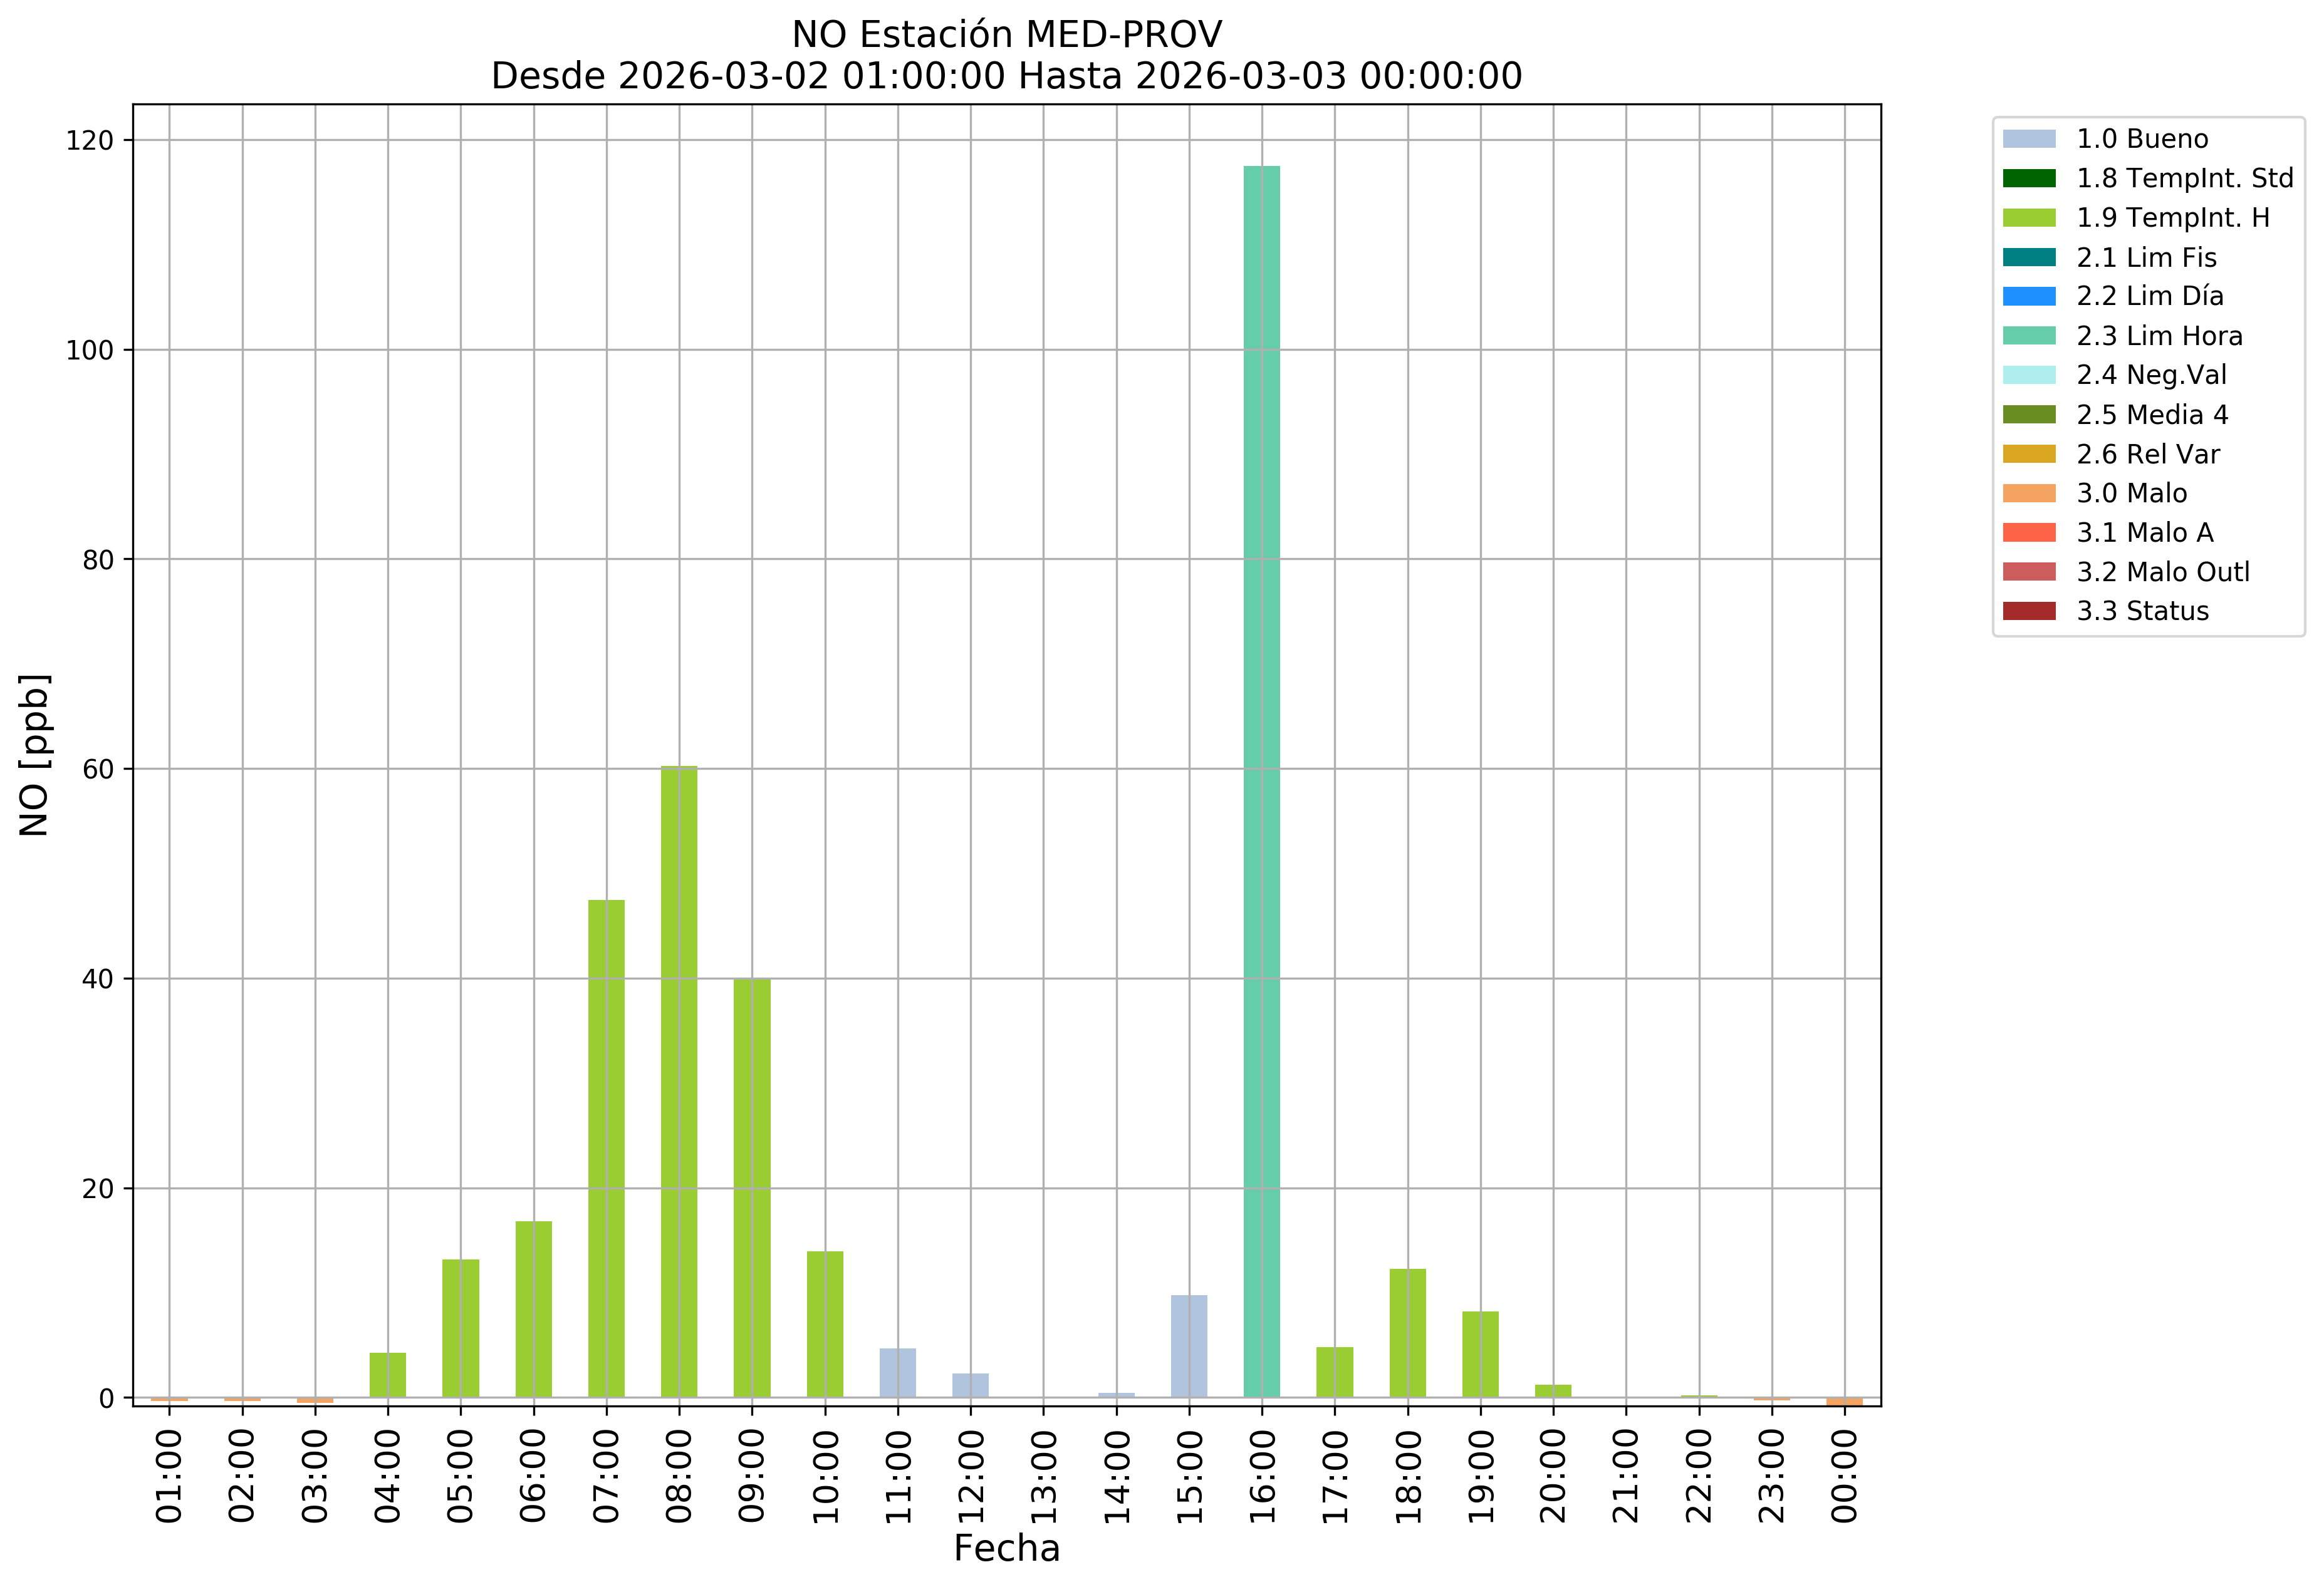
Task: Click the 3.0 Malo legend swatch
Action: [x=2029, y=493]
